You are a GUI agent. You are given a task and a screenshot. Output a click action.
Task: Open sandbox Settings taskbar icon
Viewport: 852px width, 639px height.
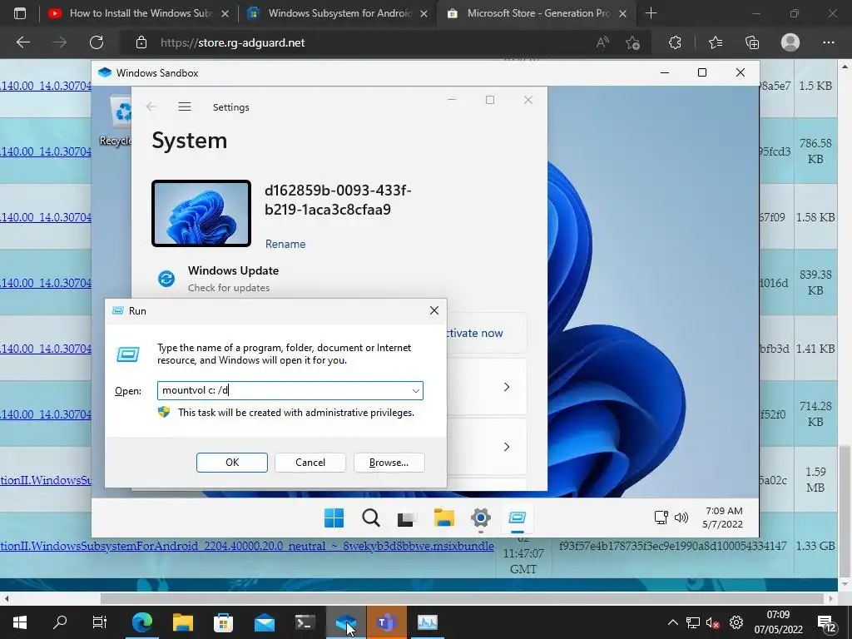(x=481, y=518)
